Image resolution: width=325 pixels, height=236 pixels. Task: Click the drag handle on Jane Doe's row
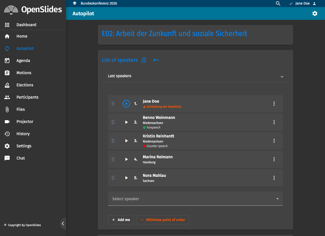pos(113,104)
